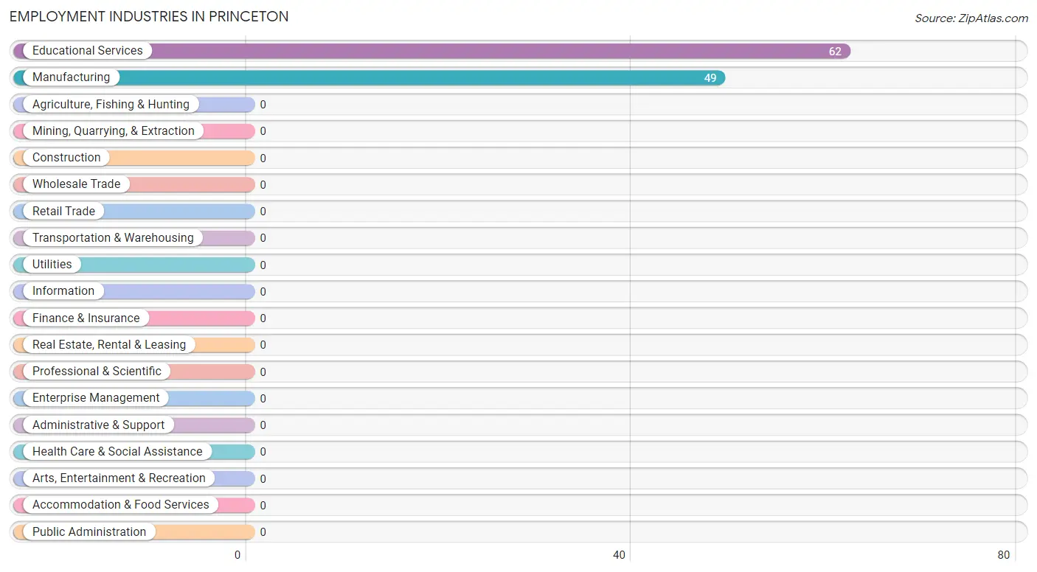Click the value 62 on Educational Services bar
Image resolution: width=1037 pixels, height=572 pixels.
coord(835,52)
